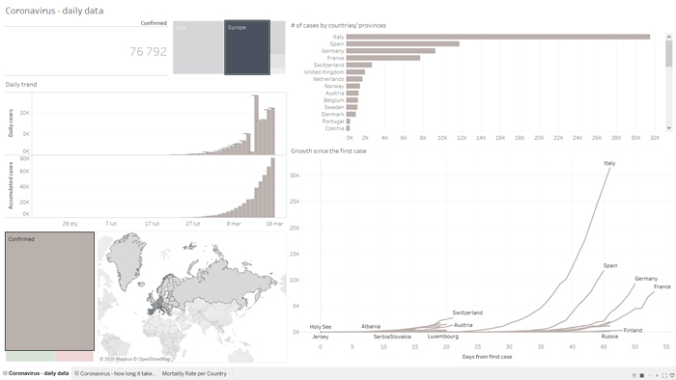Click the 'United Kingdom' country label

click(324, 72)
